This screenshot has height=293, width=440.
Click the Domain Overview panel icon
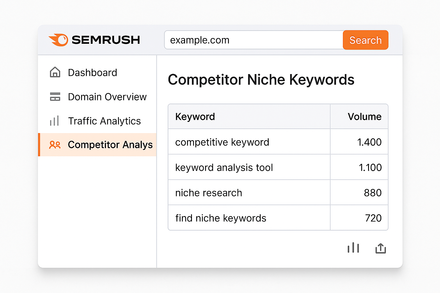tap(54, 97)
